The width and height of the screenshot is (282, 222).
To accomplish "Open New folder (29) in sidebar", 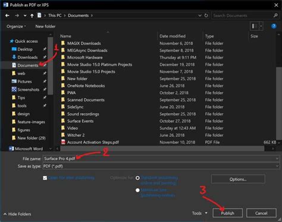I will pyautogui.click(x=29, y=138).
